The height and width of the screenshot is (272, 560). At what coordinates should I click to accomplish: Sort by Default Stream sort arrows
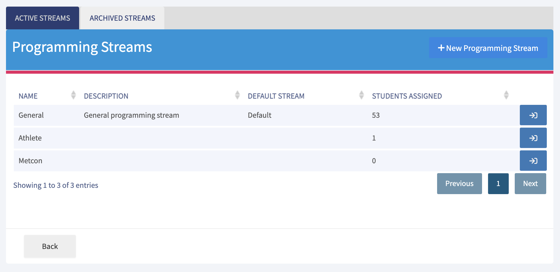[362, 95]
